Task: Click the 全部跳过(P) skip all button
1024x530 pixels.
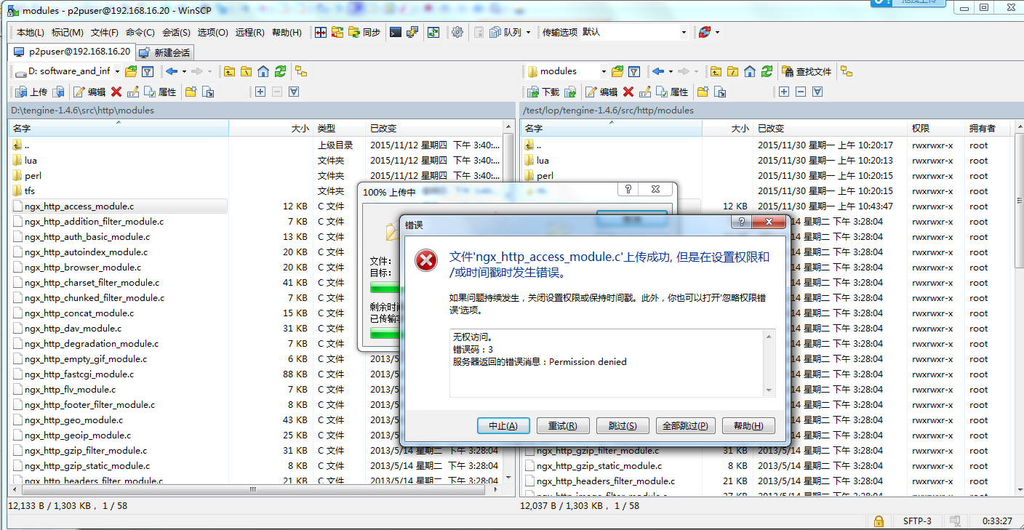Action: tap(685, 426)
